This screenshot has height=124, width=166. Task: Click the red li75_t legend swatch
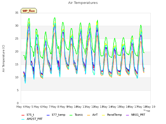(23, 115)
